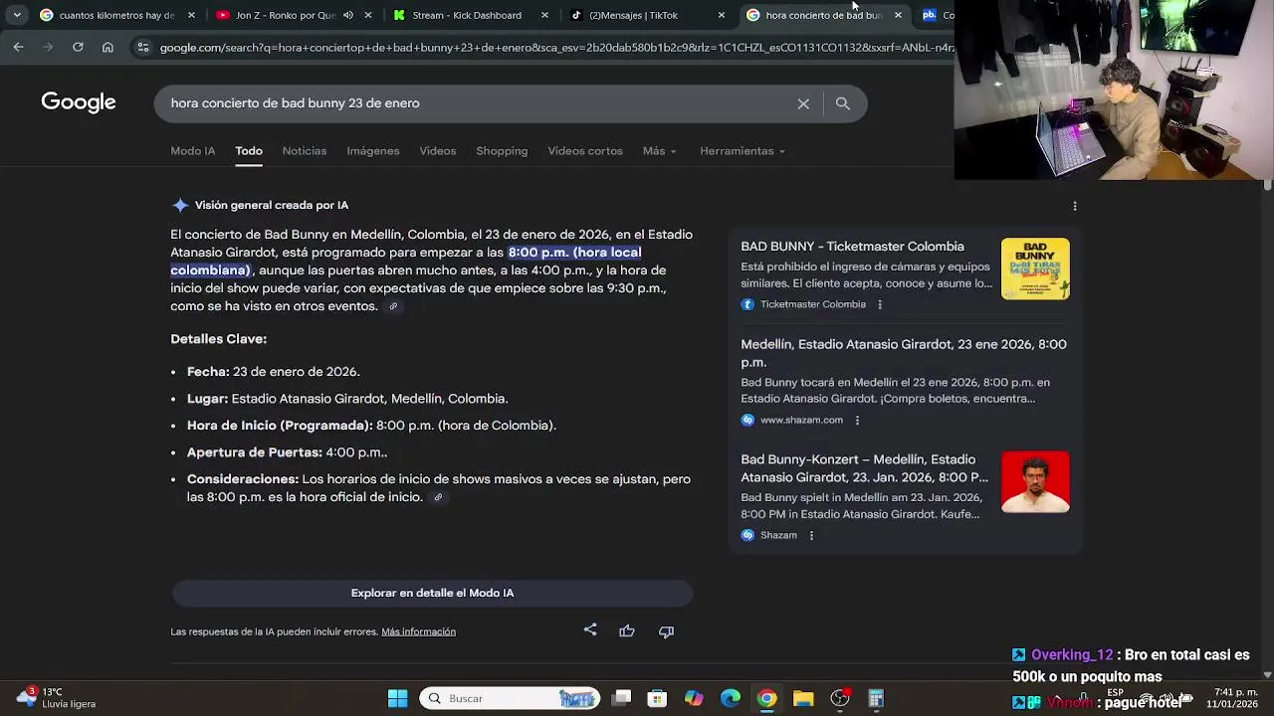Select the Todo search tab

click(249, 151)
